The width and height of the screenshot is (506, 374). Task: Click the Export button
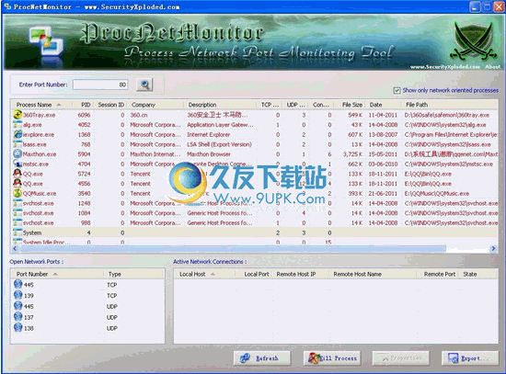tap(469, 357)
